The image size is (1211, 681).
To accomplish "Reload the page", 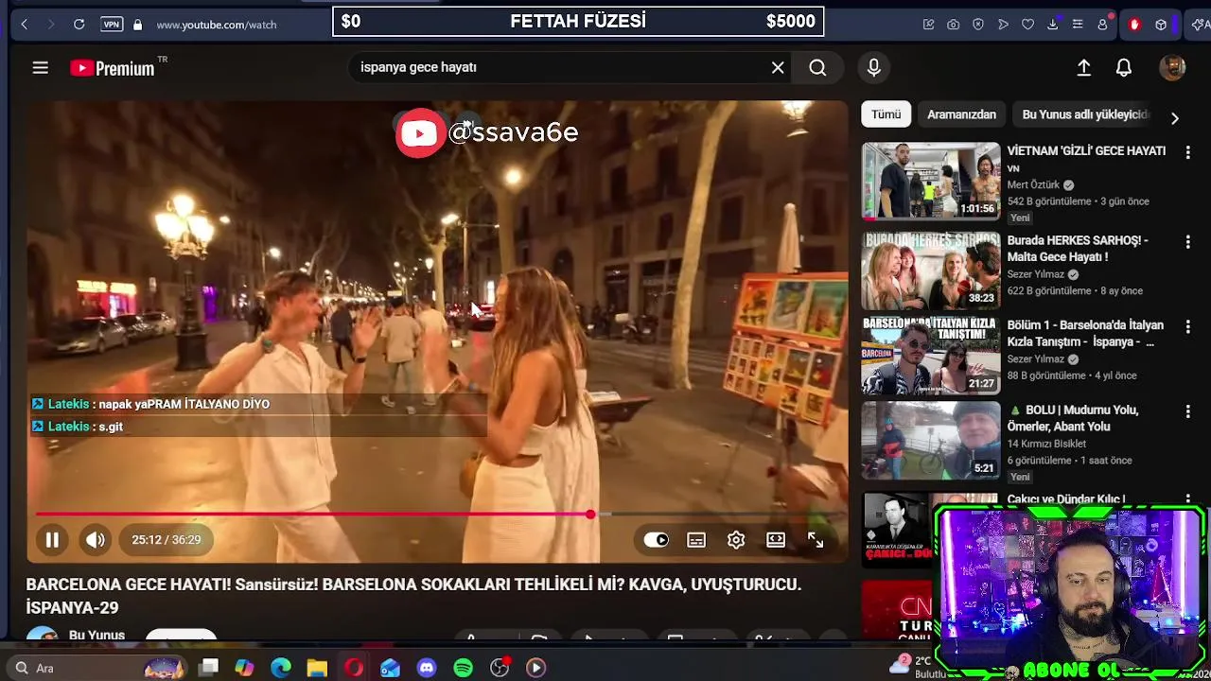I will (79, 25).
